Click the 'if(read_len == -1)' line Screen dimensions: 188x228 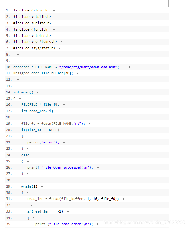click(x=45, y=211)
